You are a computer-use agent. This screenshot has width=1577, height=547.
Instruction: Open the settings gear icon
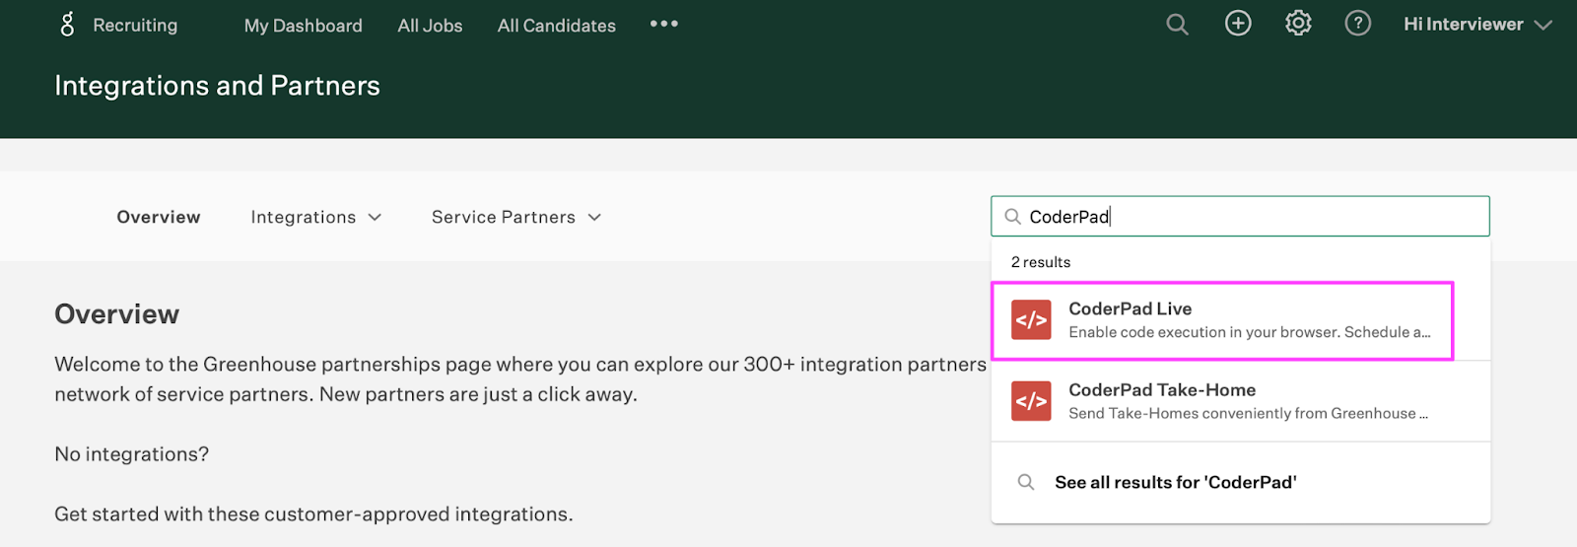coord(1298,24)
